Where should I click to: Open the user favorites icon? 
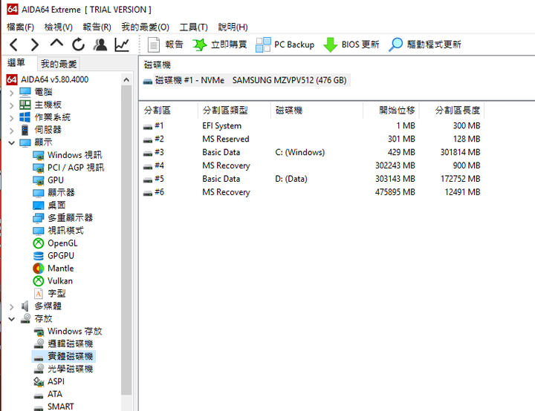coord(100,45)
